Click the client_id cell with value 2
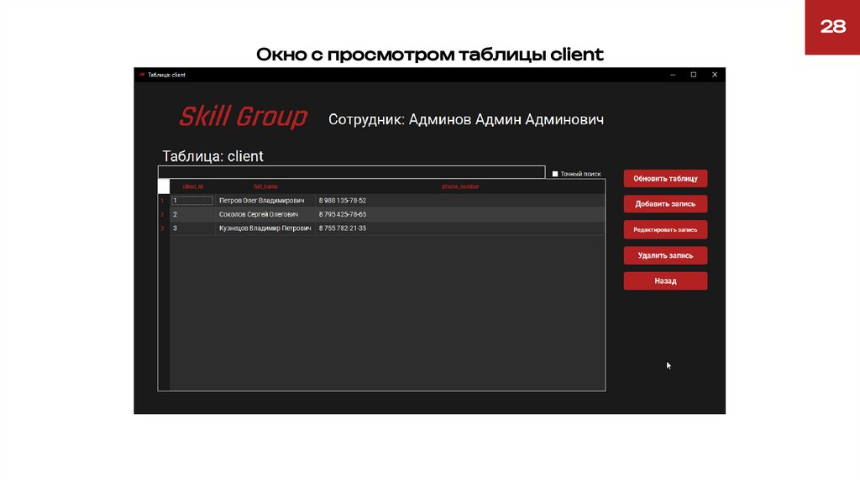860x482 pixels. click(192, 214)
